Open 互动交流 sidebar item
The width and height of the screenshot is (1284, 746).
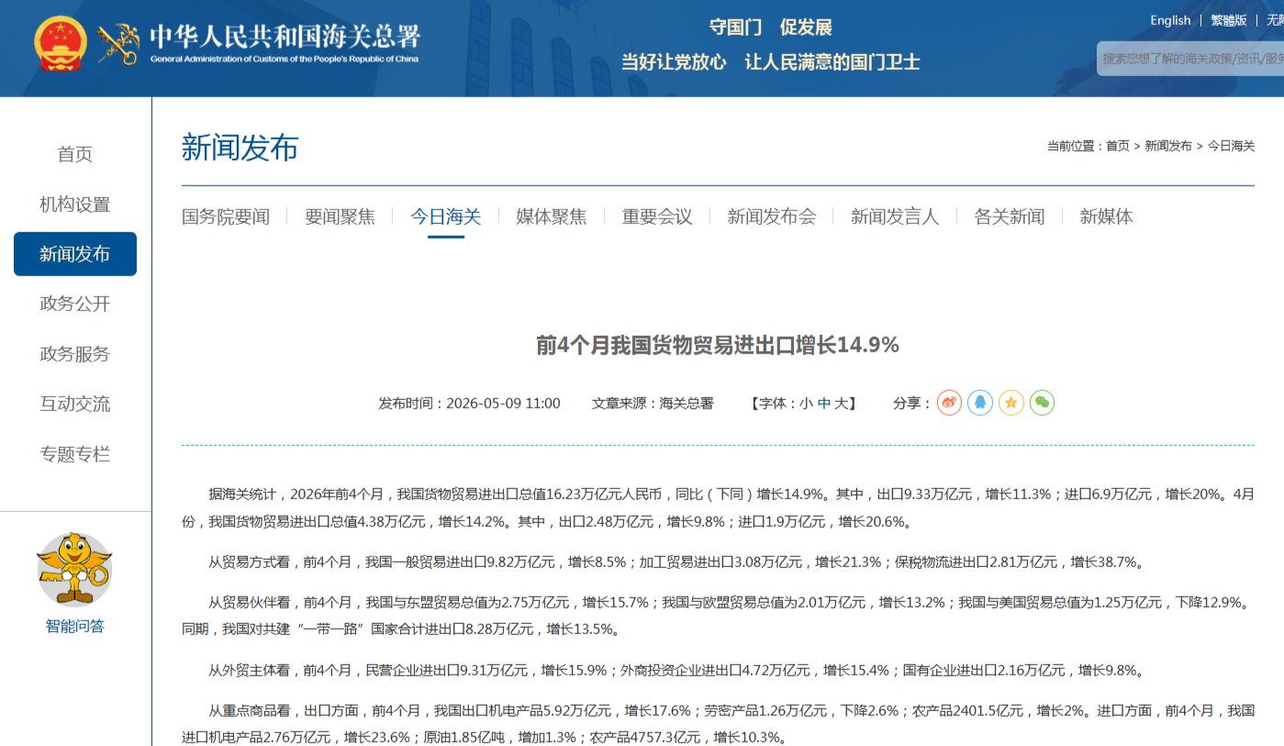pos(75,404)
